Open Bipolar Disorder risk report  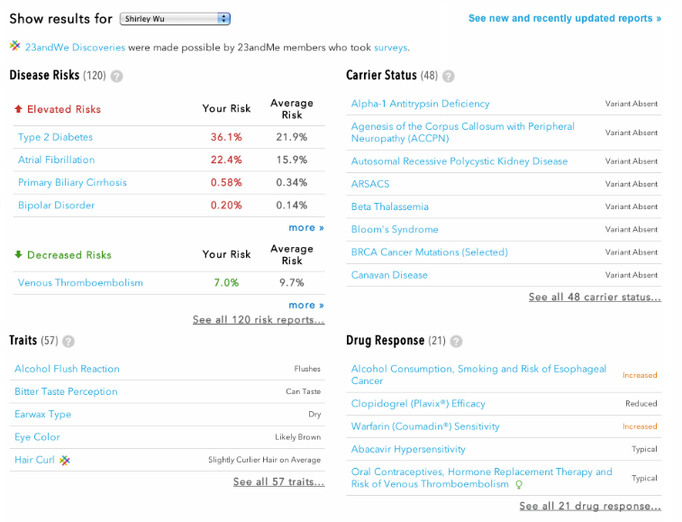[56, 205]
